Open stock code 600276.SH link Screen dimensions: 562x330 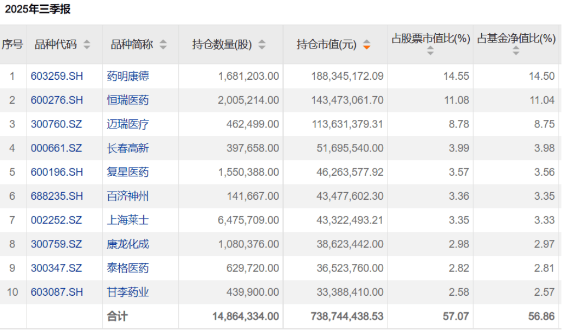pos(56,100)
